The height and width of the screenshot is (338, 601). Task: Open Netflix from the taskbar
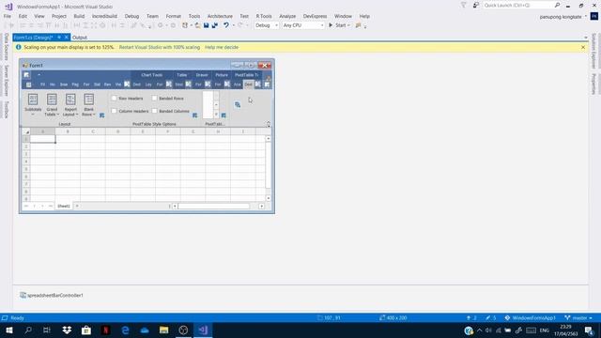[106, 330]
